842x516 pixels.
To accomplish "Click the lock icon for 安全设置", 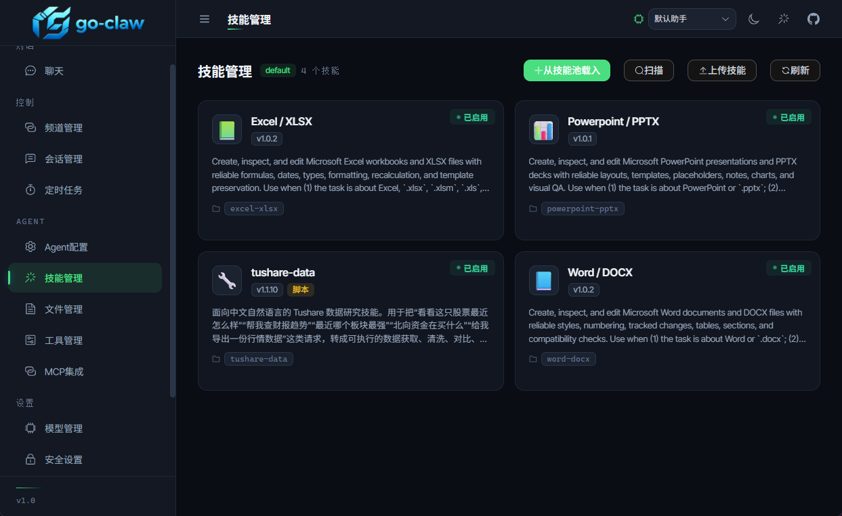I will click(30, 459).
